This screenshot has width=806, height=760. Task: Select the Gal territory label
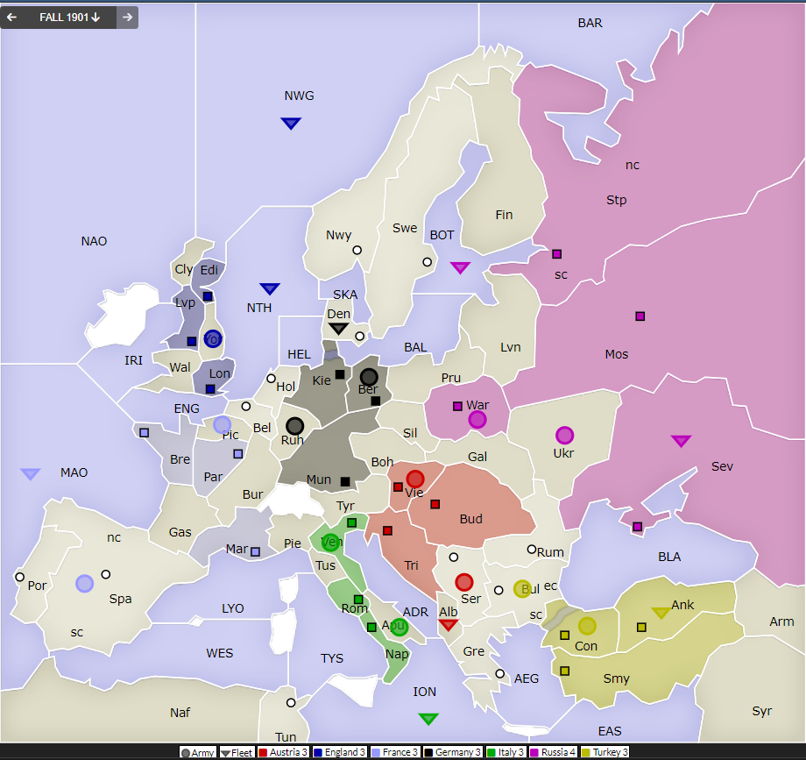coord(477,457)
